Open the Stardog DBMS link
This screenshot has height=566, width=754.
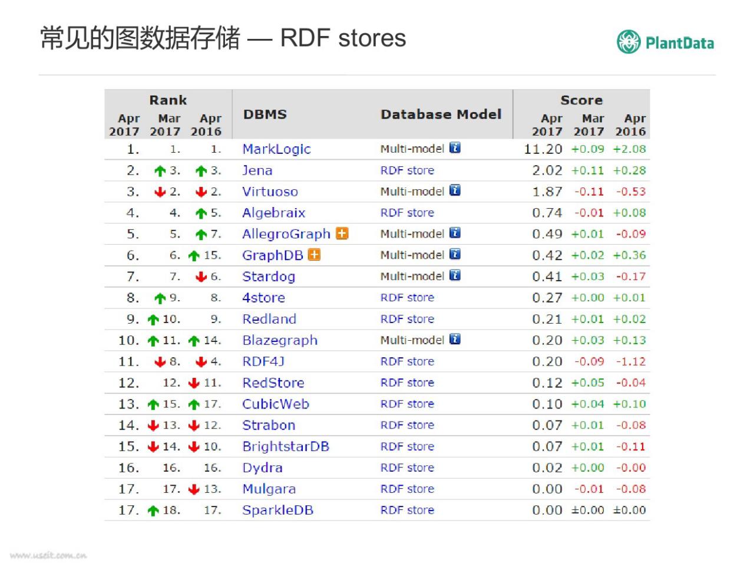[x=269, y=277]
